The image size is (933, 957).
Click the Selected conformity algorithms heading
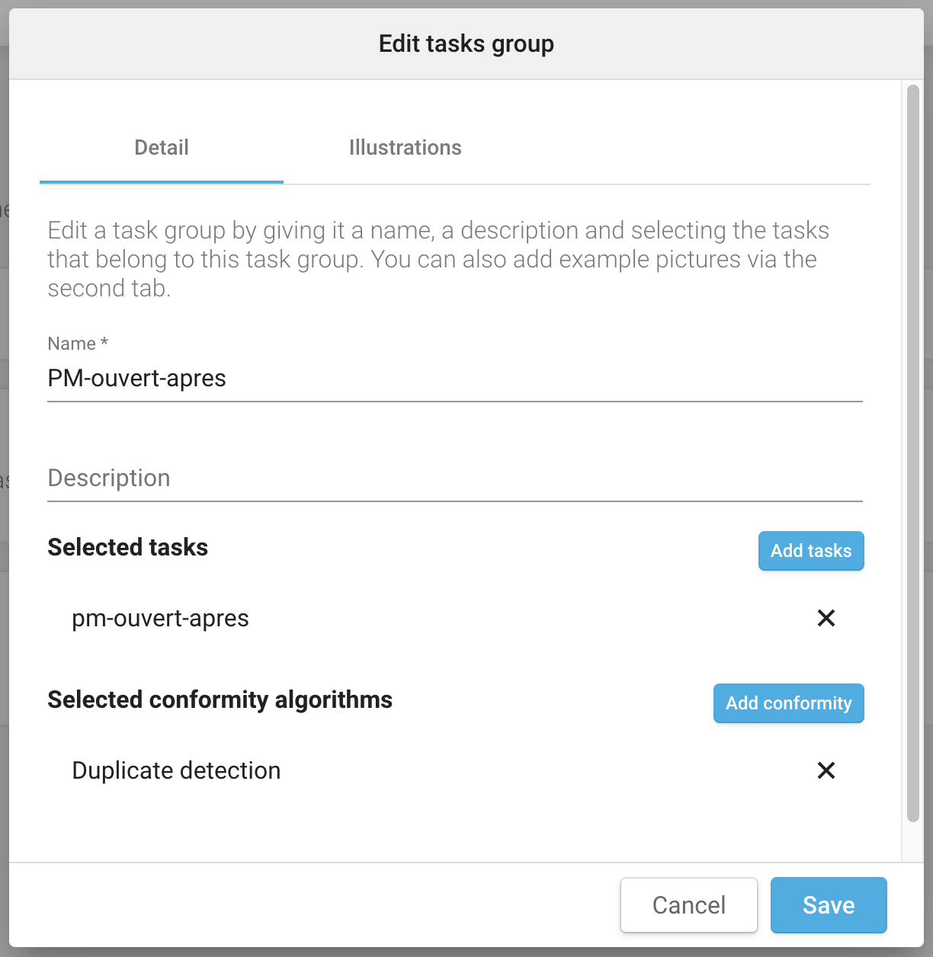220,699
